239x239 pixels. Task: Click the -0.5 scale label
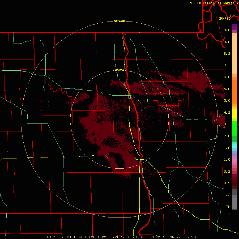point(226,183)
